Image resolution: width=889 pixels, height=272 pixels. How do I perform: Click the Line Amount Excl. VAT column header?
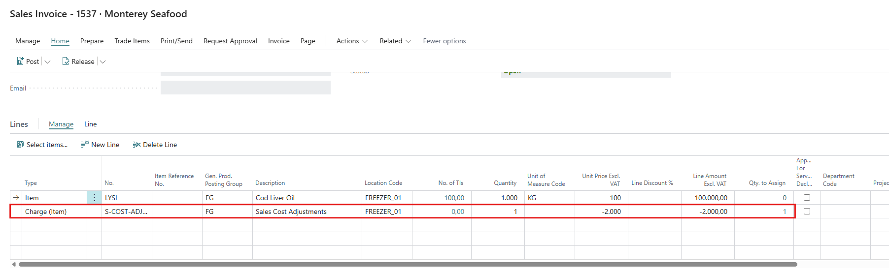tap(710, 180)
